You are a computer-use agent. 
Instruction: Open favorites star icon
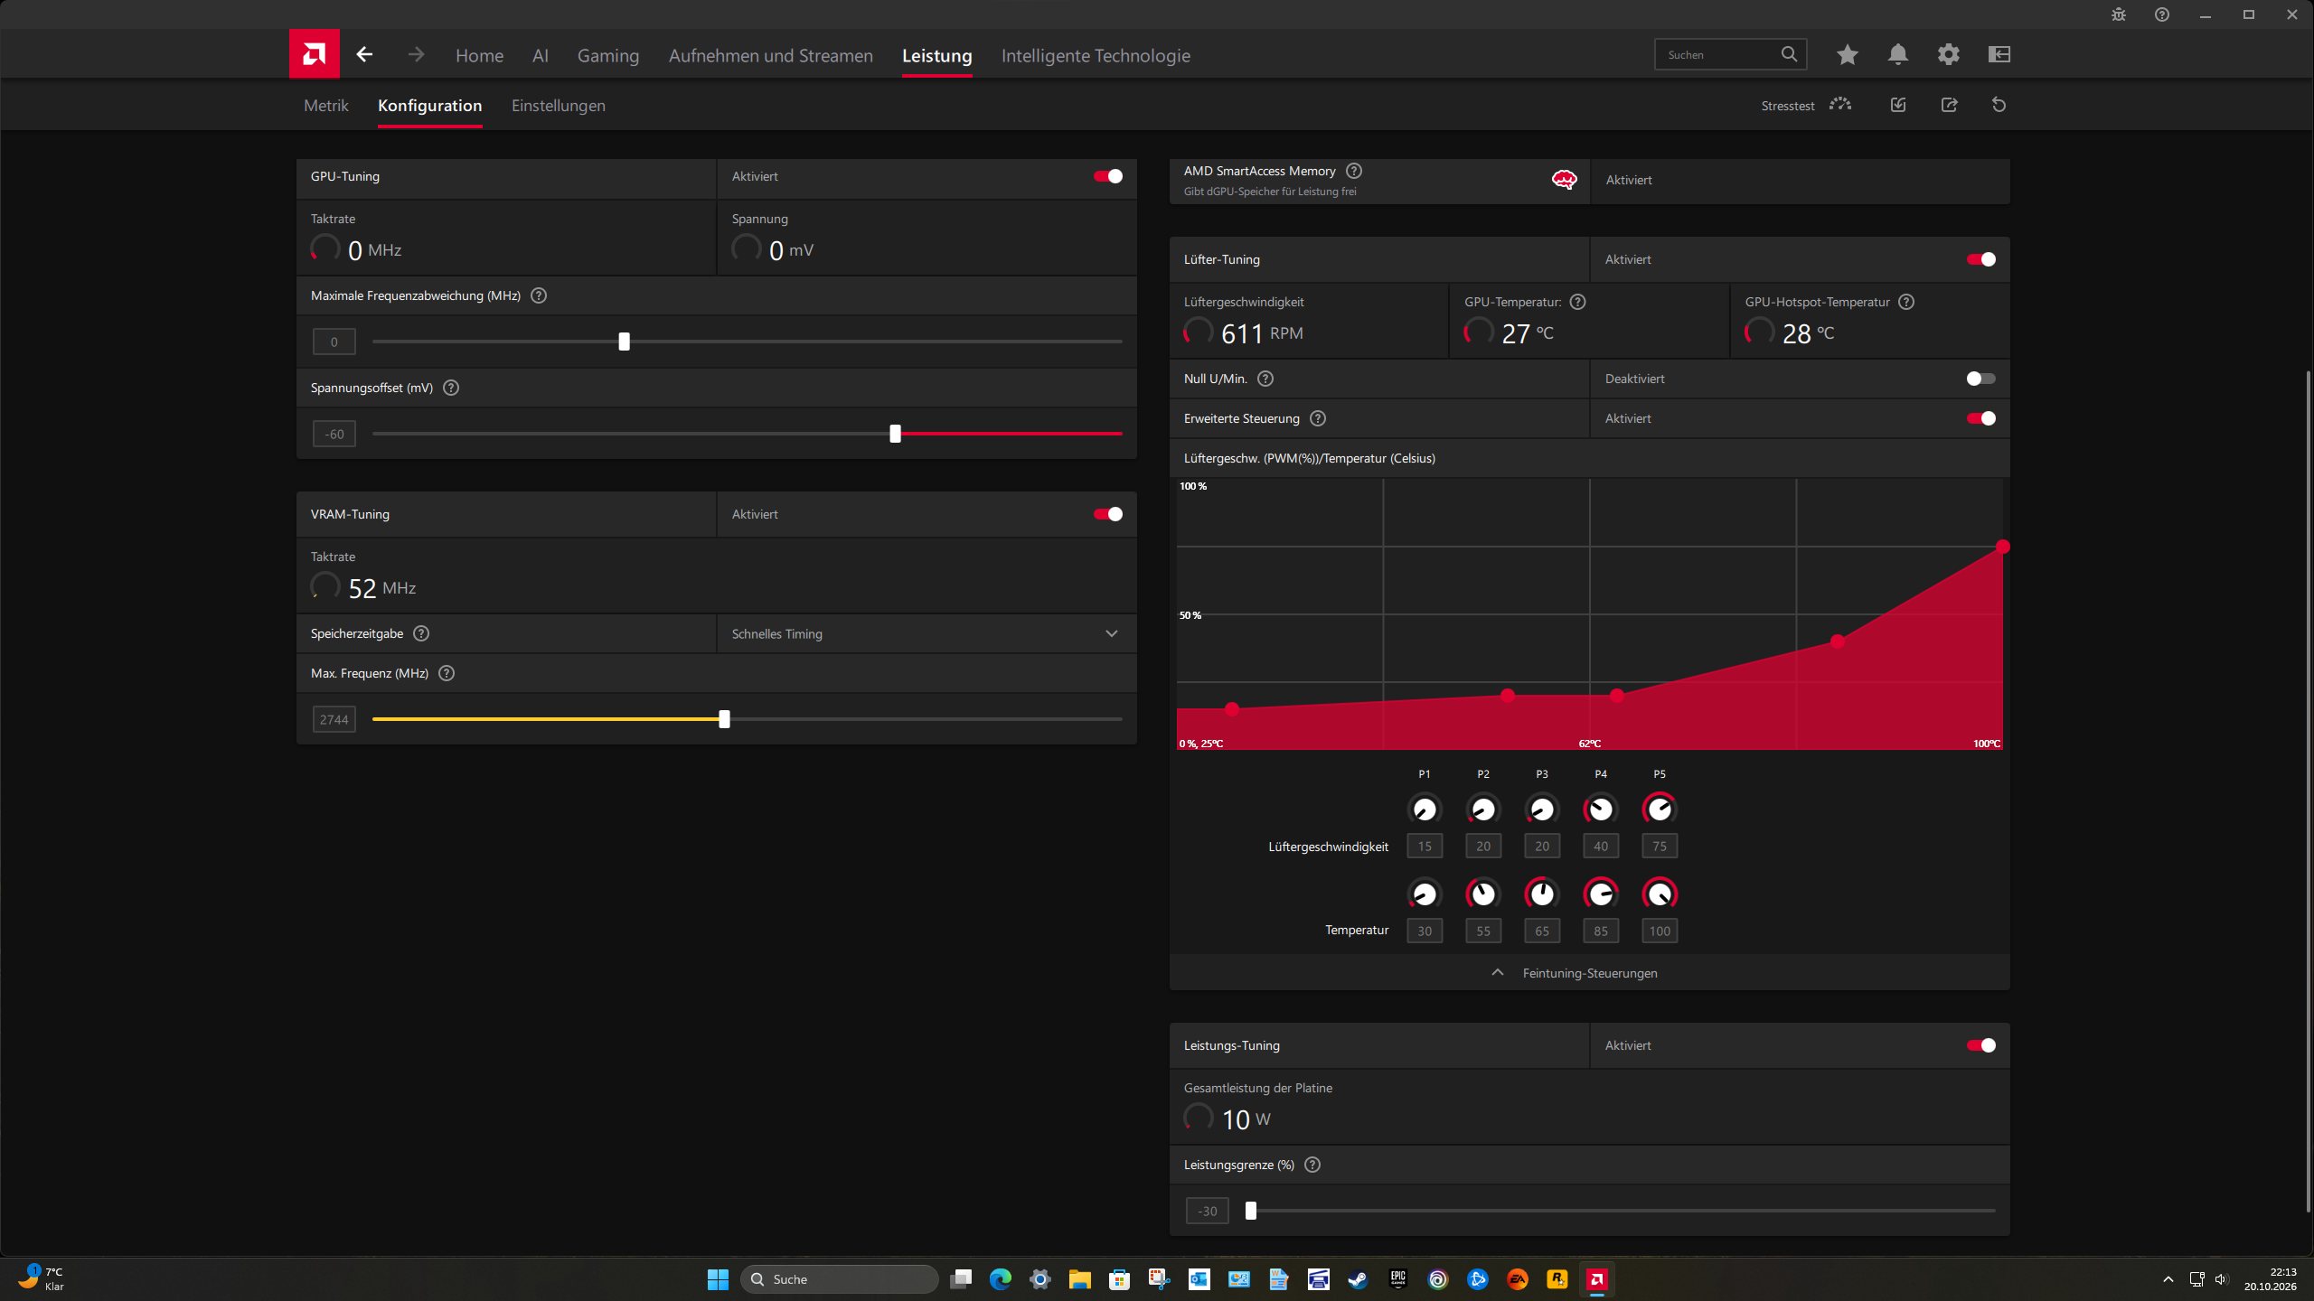tap(1848, 54)
